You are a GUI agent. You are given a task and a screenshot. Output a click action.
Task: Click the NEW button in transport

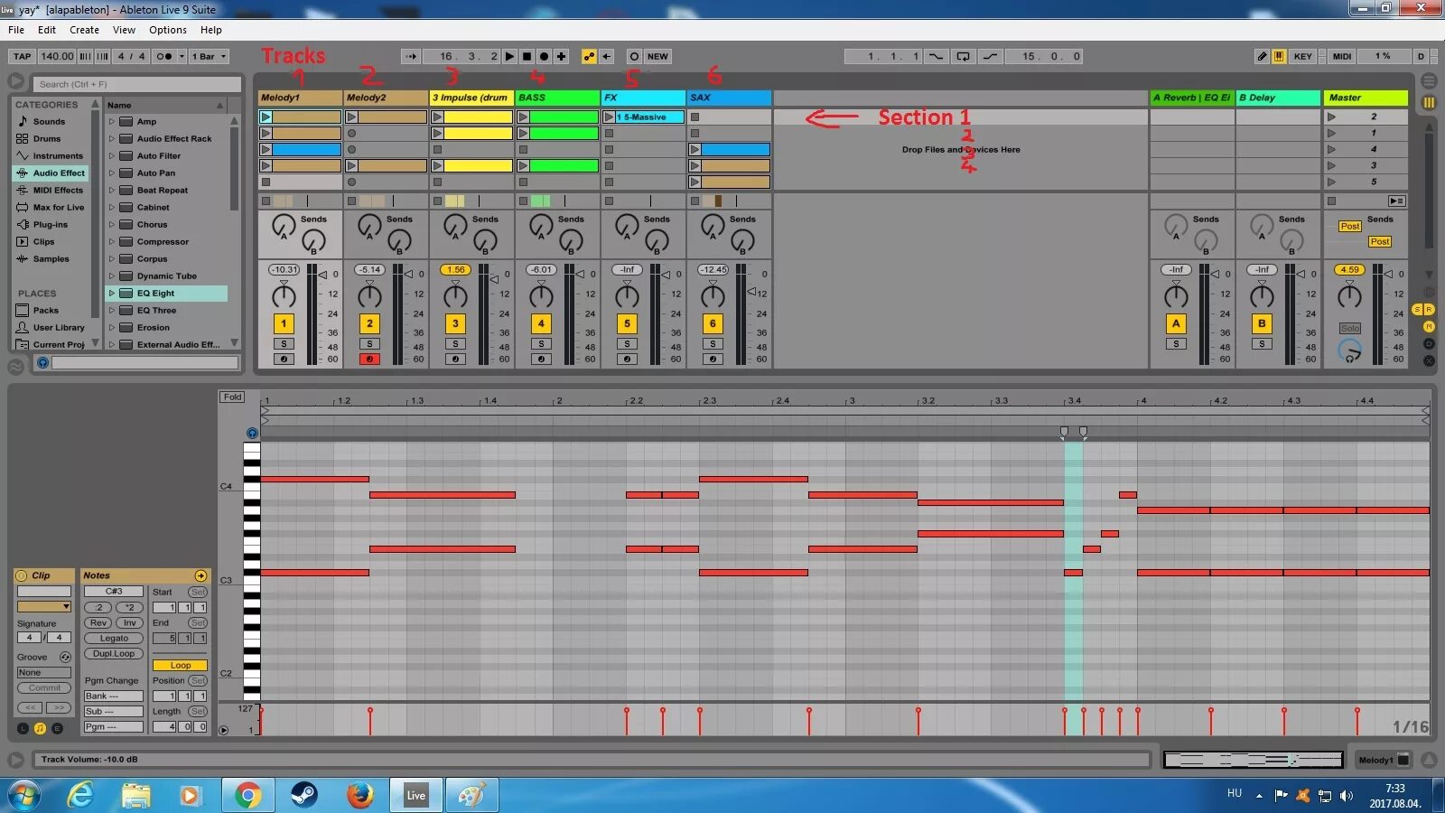pos(657,56)
